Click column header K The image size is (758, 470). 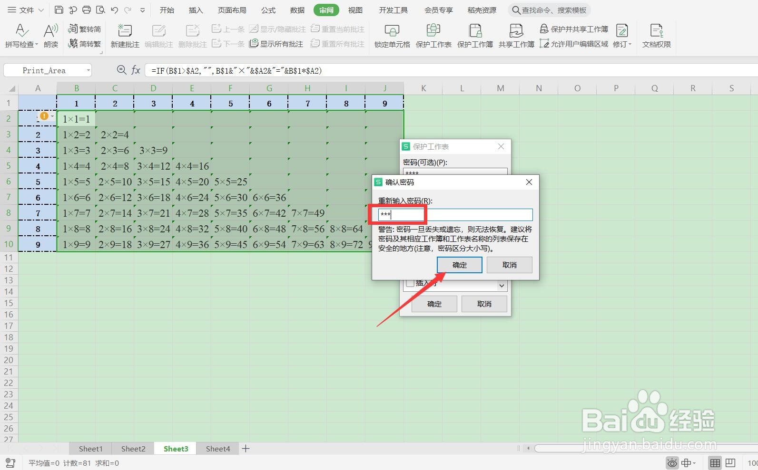[423, 88]
